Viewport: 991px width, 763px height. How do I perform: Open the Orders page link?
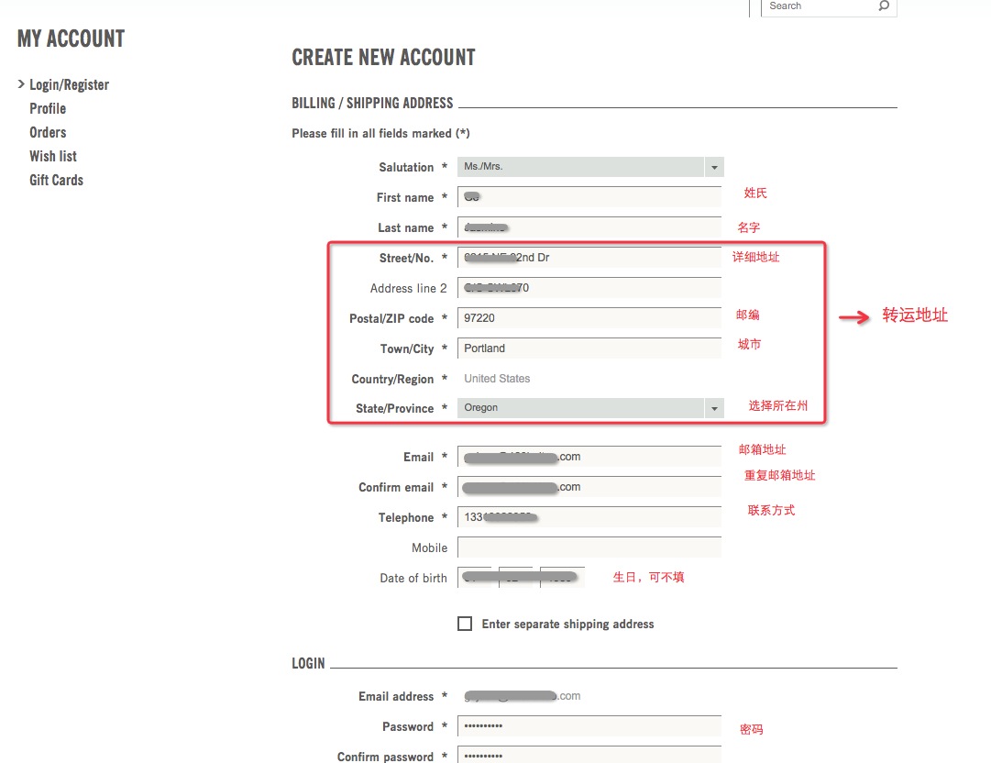pos(48,133)
